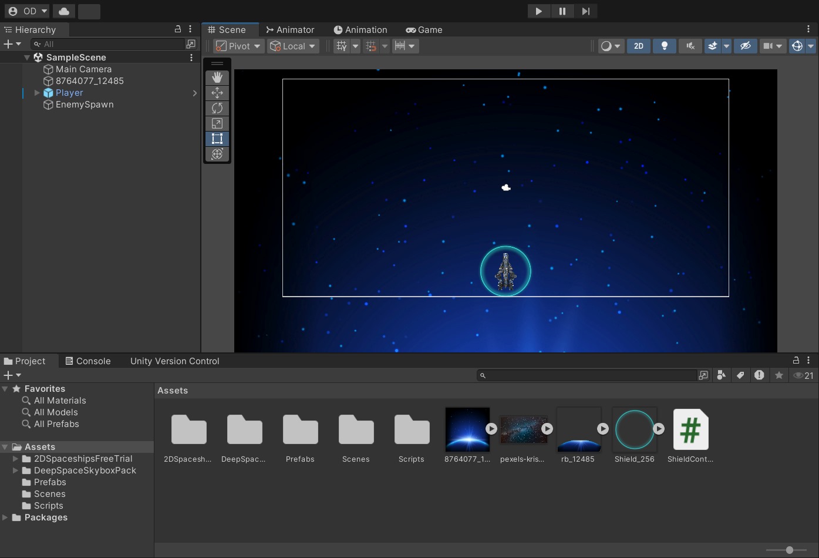The width and height of the screenshot is (819, 558).
Task: Mute scene audio toggle
Action: coord(690,46)
